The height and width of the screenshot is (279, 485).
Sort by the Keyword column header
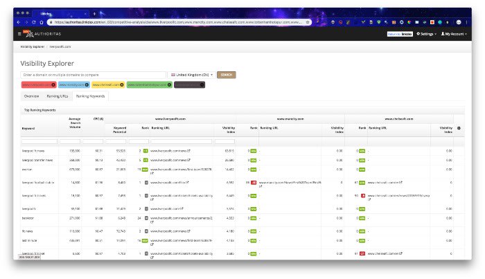28,129
